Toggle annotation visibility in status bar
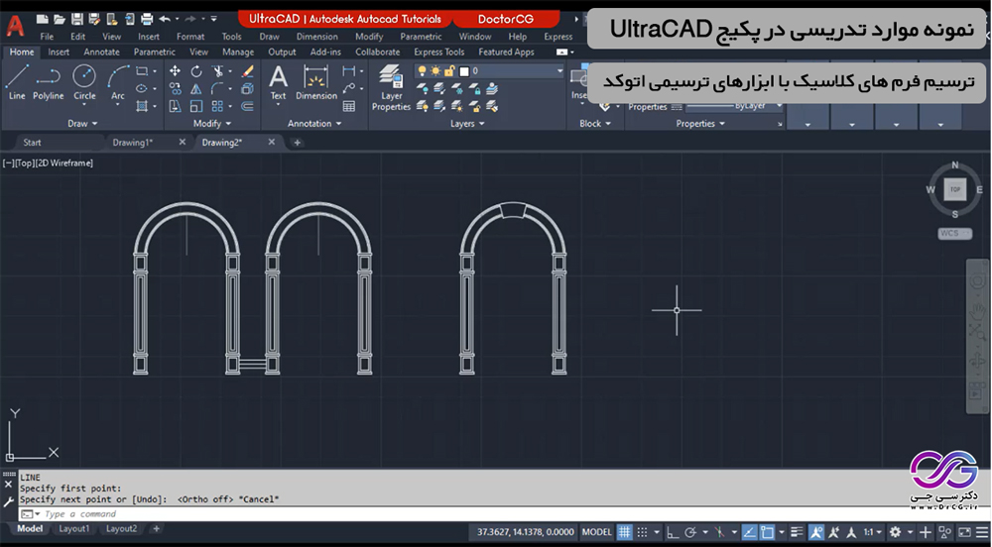This screenshot has height=547, width=992. point(816,532)
